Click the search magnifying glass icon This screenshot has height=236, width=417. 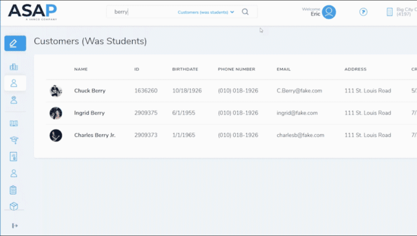(245, 12)
